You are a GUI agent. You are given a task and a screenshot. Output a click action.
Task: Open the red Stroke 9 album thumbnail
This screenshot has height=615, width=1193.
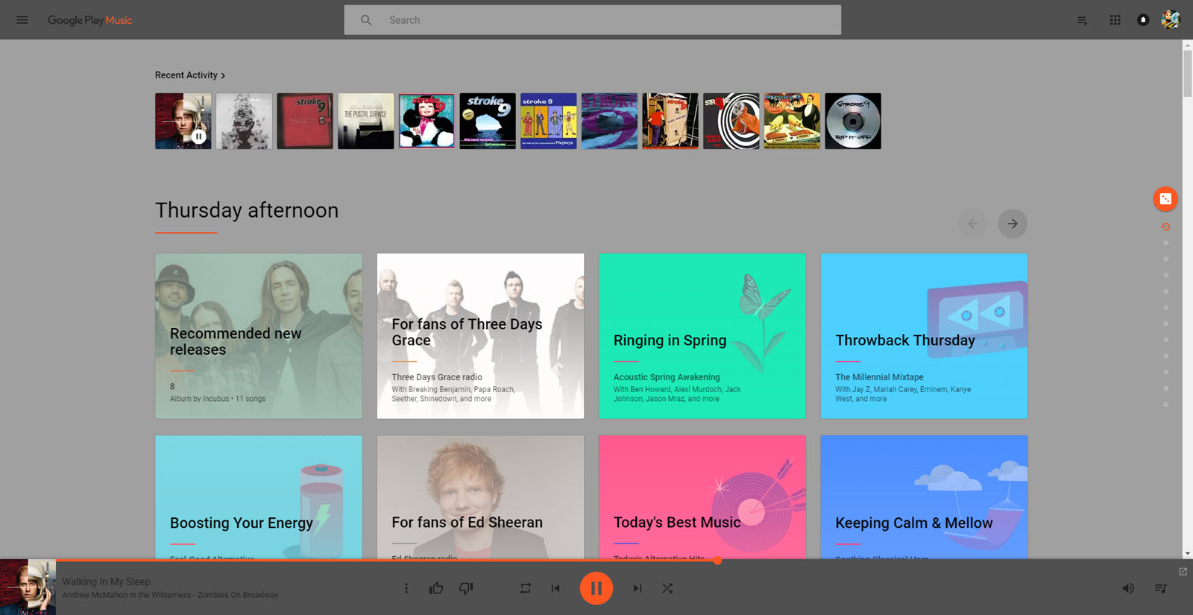coord(305,121)
